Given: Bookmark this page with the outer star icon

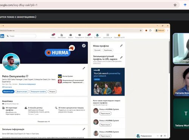Looking at the screenshot, I should coord(175,5).
